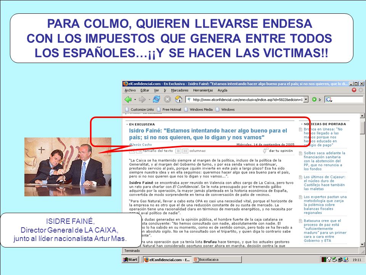
Task: Click the 'Terminado' status bar text
Action: point(132,251)
